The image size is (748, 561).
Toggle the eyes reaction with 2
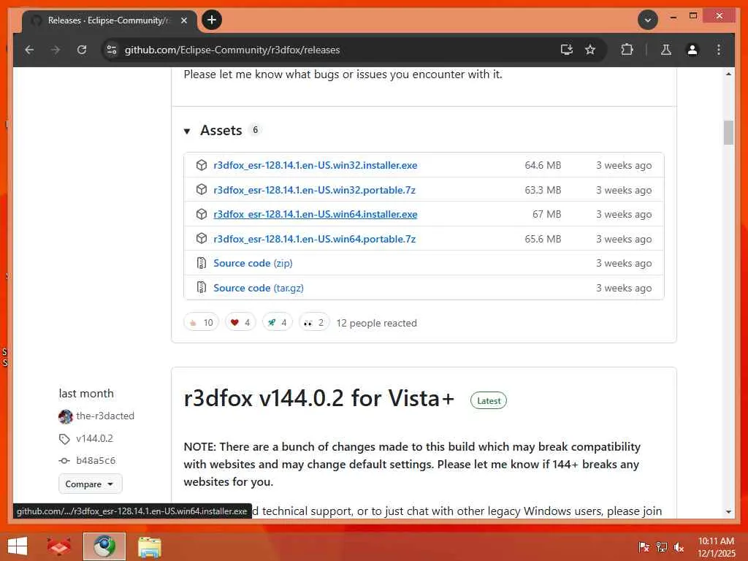[x=314, y=322]
